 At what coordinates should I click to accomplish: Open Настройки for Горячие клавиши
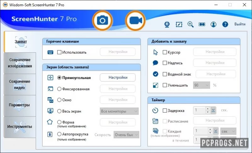click(117, 52)
